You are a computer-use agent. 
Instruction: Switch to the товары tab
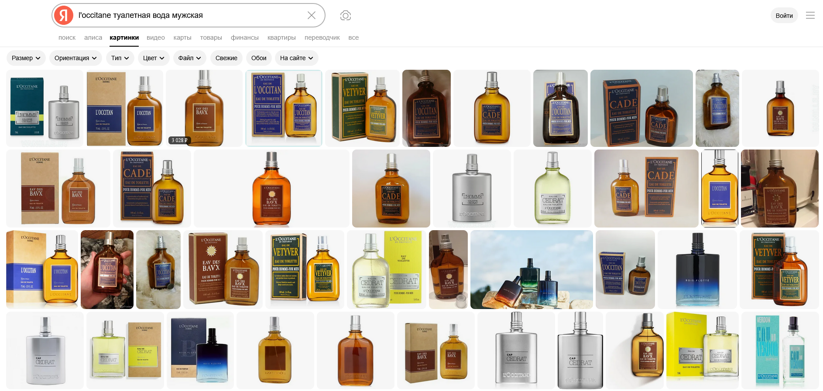(x=211, y=37)
